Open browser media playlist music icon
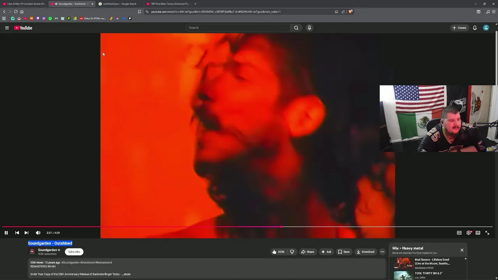The image size is (498, 280). pyautogui.click(x=488, y=12)
